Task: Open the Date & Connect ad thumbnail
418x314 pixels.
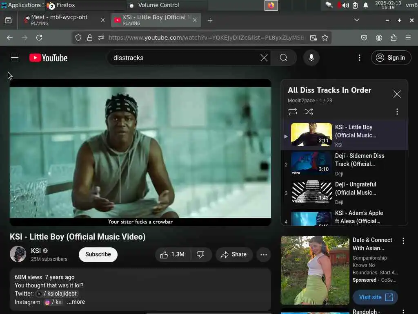Action: pyautogui.click(x=315, y=270)
